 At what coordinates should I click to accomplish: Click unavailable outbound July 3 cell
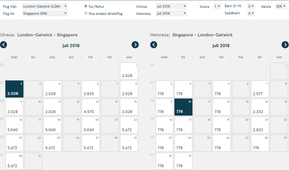[x=33, y=89]
